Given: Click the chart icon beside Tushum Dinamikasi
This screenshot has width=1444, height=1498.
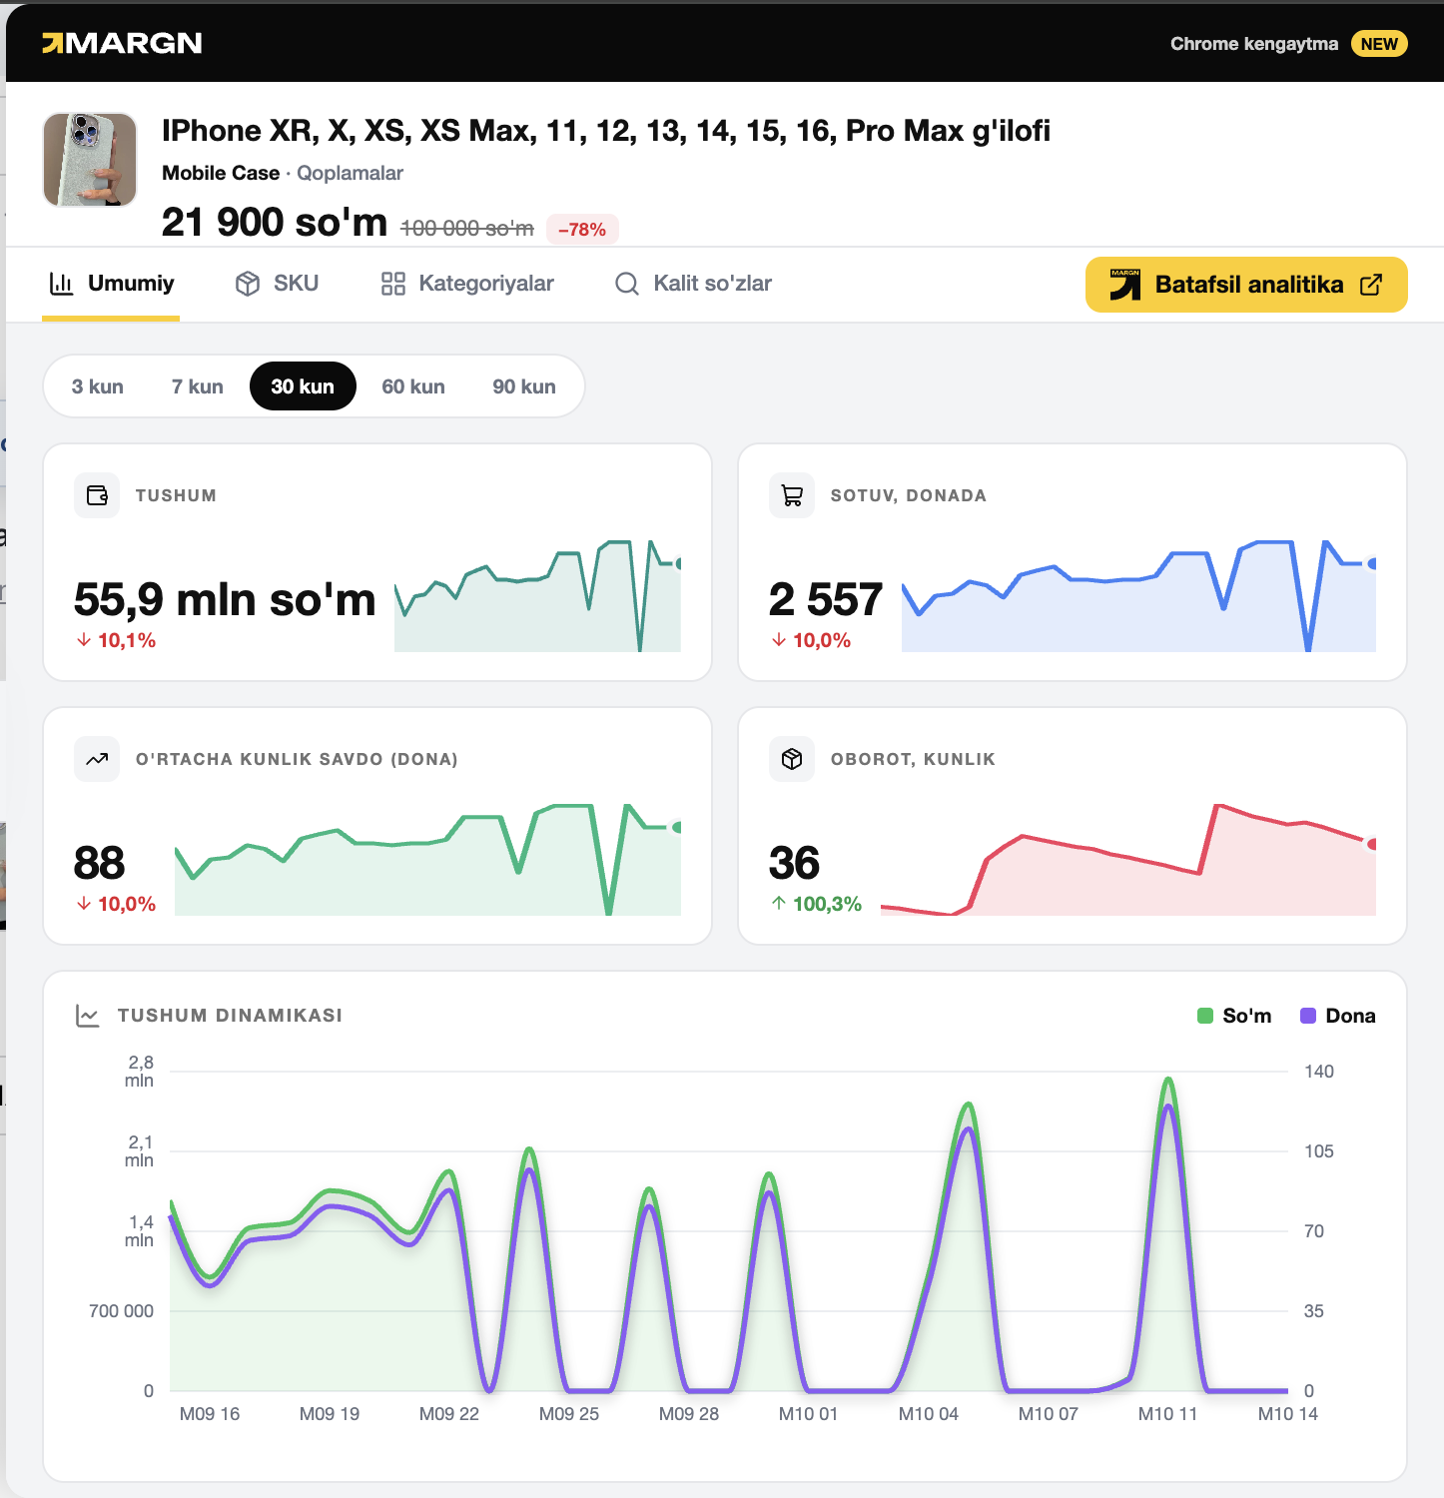Looking at the screenshot, I should pyautogui.click(x=88, y=1016).
